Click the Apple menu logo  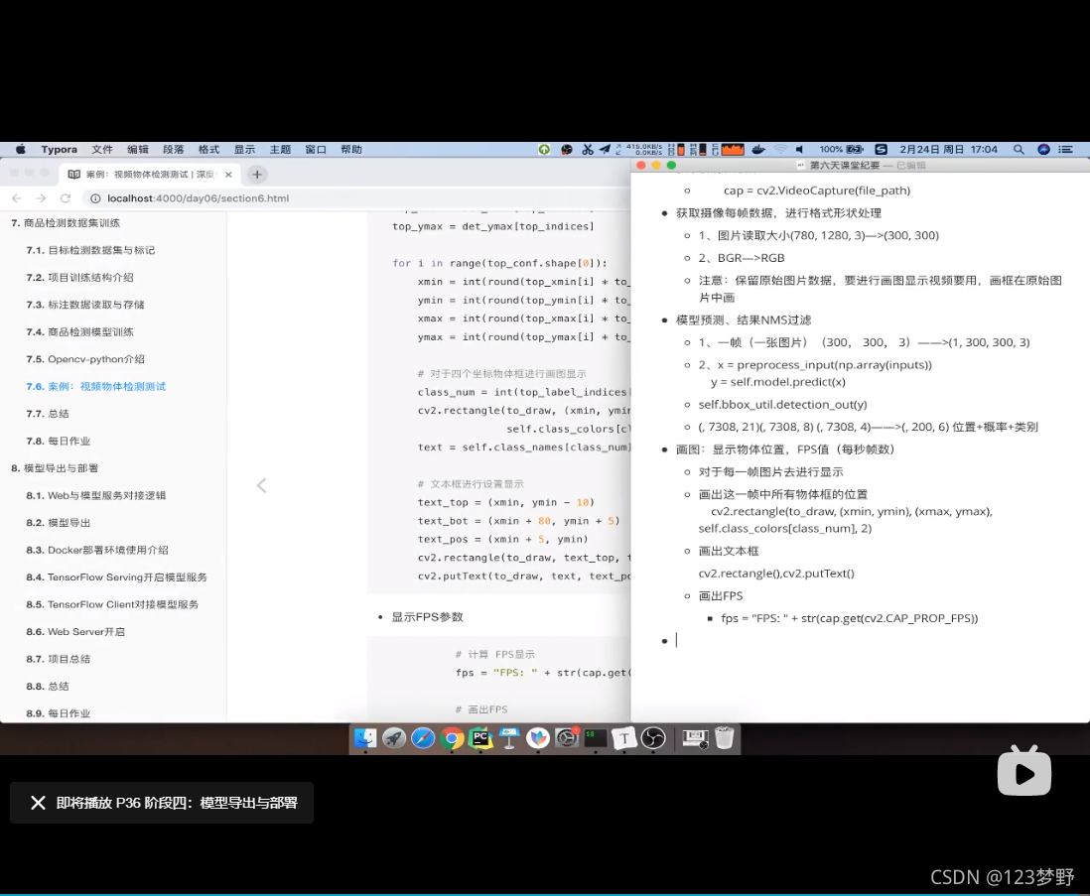tap(21, 149)
